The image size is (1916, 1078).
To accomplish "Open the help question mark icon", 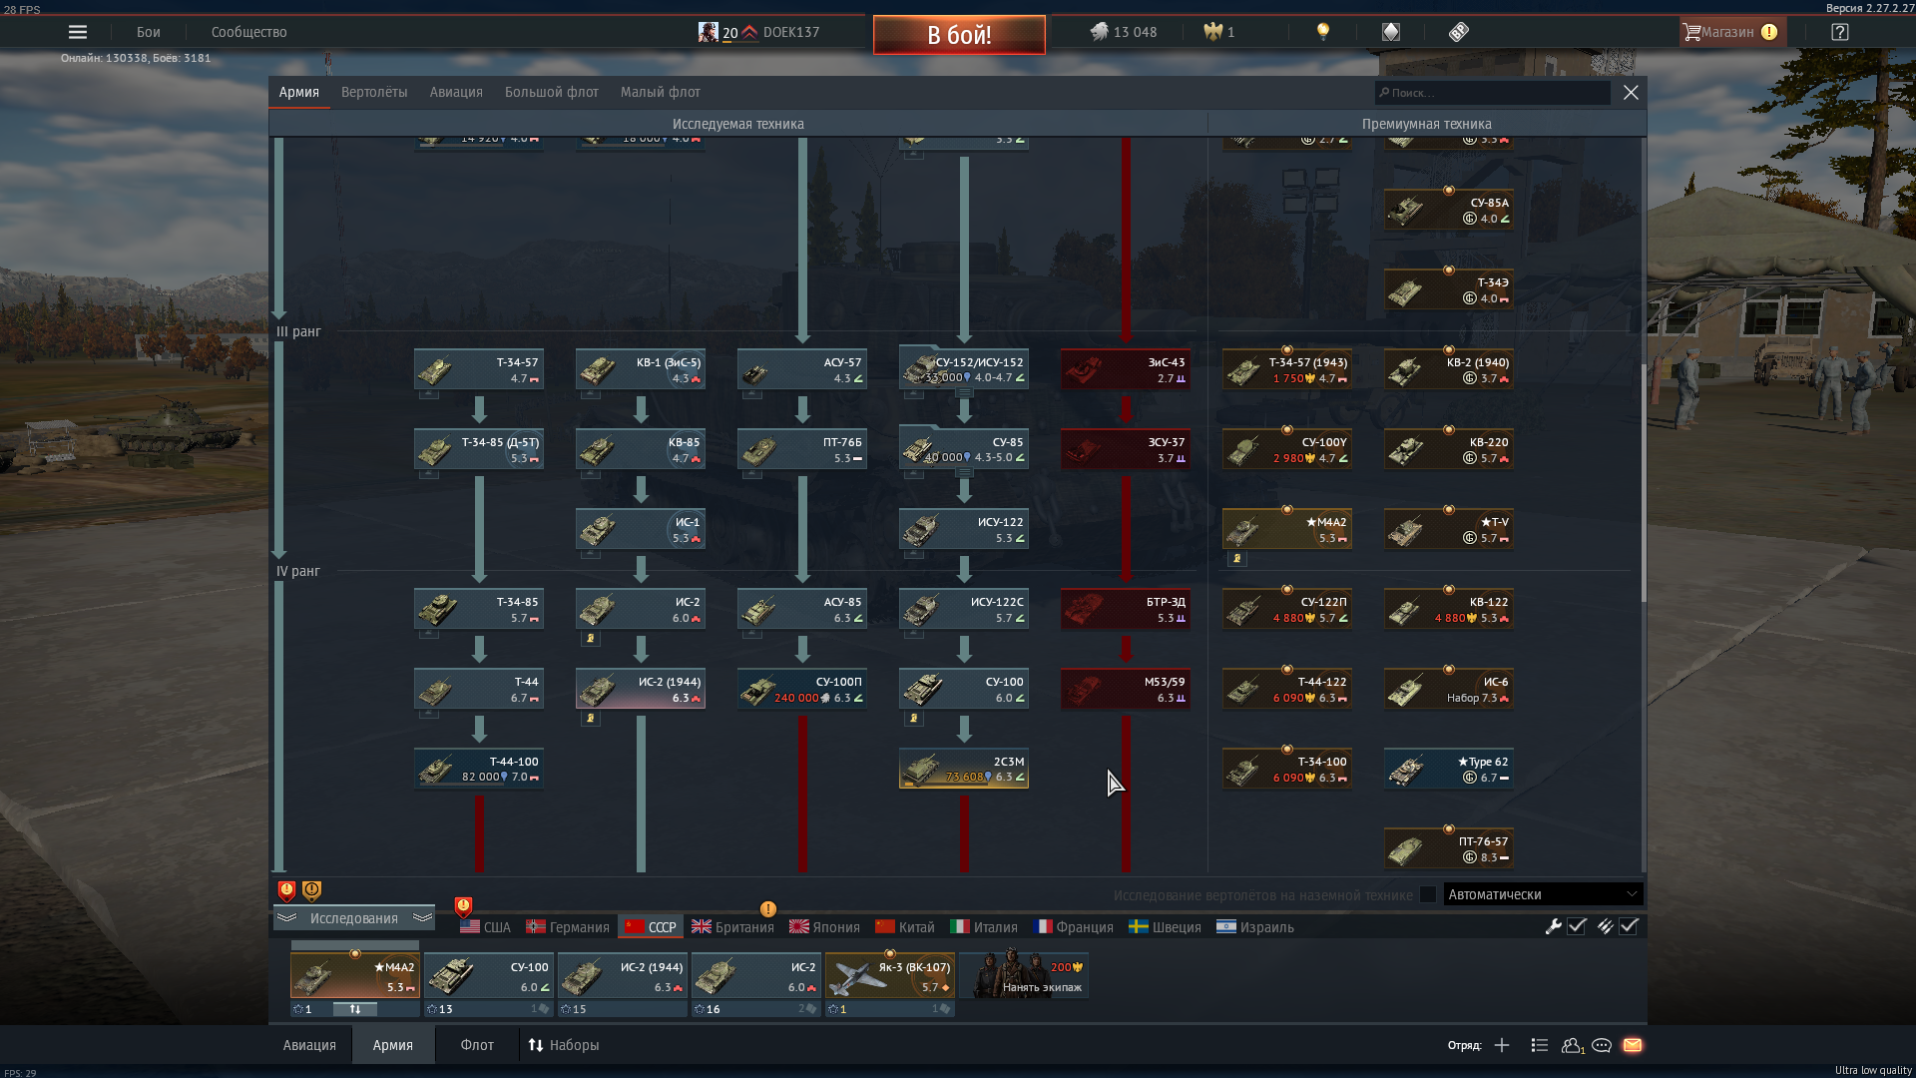I will pyautogui.click(x=1840, y=32).
